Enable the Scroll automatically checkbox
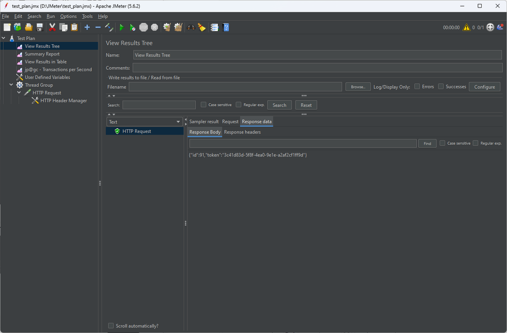The height and width of the screenshot is (333, 507). click(111, 325)
